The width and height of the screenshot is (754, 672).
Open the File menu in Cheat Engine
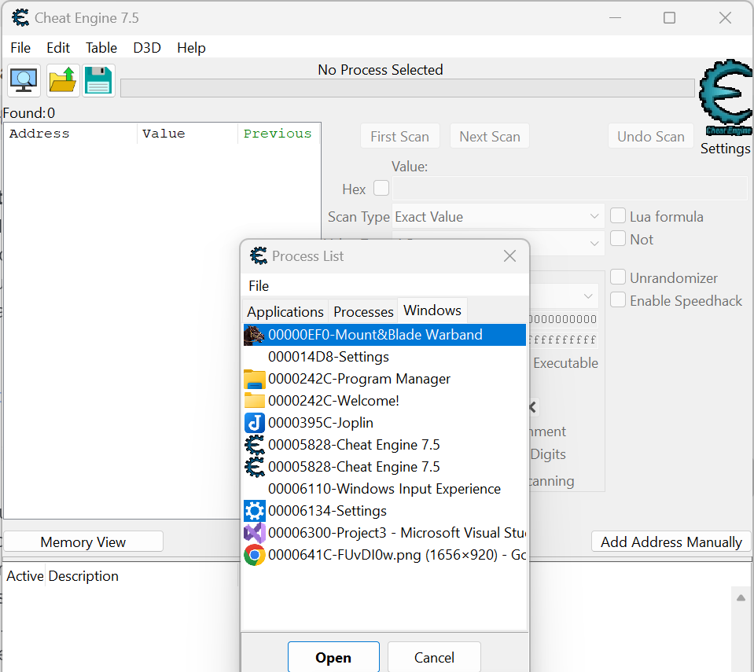pyautogui.click(x=20, y=48)
